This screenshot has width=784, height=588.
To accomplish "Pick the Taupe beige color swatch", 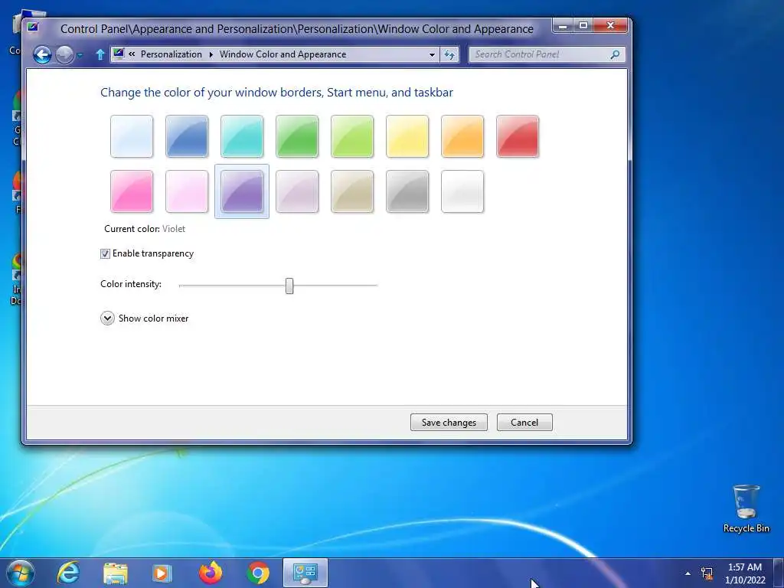I will [x=352, y=191].
